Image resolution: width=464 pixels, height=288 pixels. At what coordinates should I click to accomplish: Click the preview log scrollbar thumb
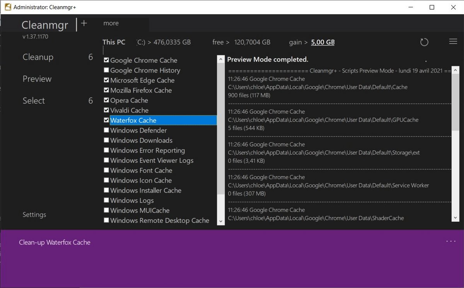(x=455, y=102)
